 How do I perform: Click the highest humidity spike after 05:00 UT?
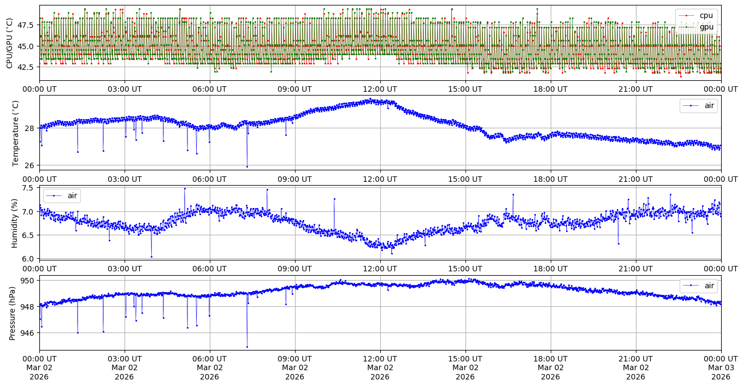[x=185, y=188]
